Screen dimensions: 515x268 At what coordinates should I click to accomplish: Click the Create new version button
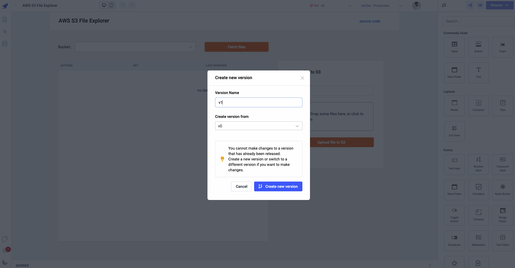click(x=278, y=186)
